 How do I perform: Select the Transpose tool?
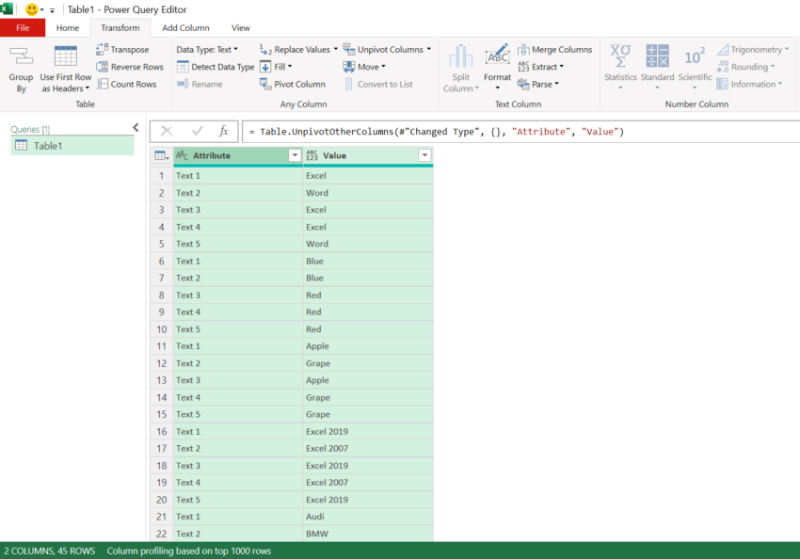pyautogui.click(x=123, y=49)
